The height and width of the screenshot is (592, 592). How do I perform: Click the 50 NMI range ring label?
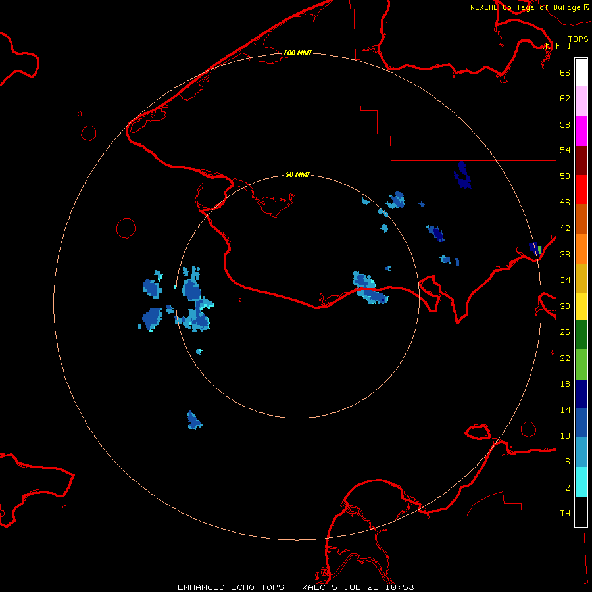coord(297,174)
